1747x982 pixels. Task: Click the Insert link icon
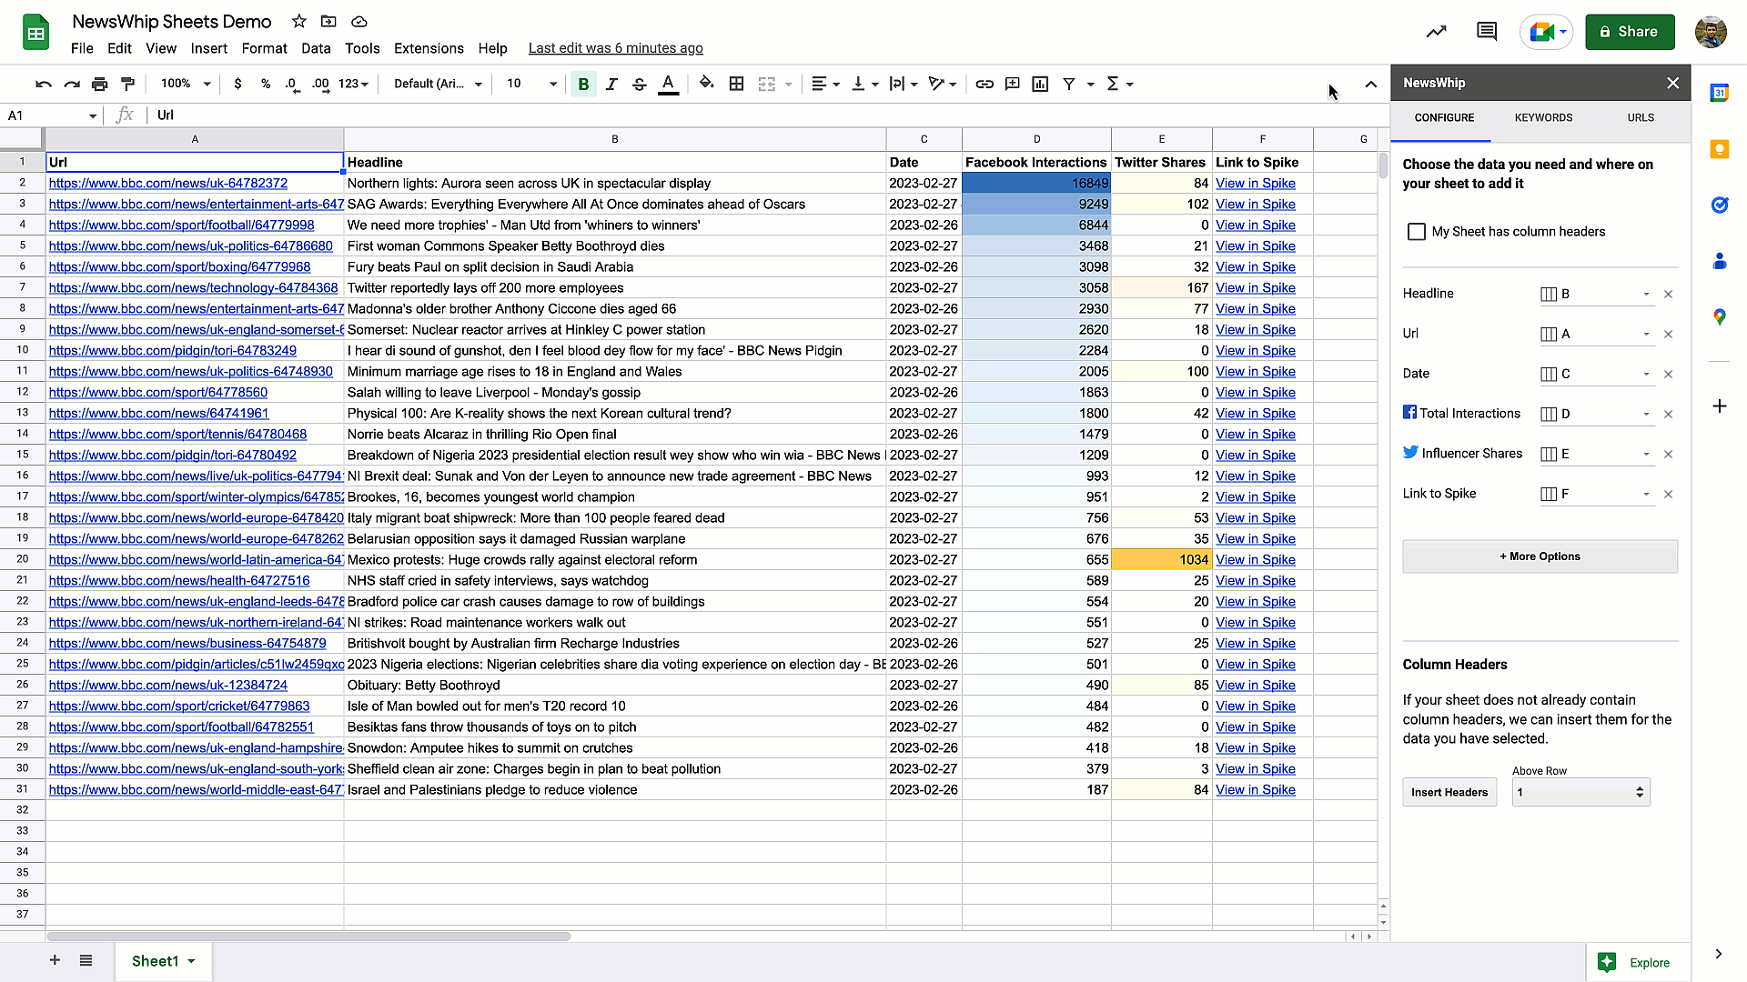(985, 84)
